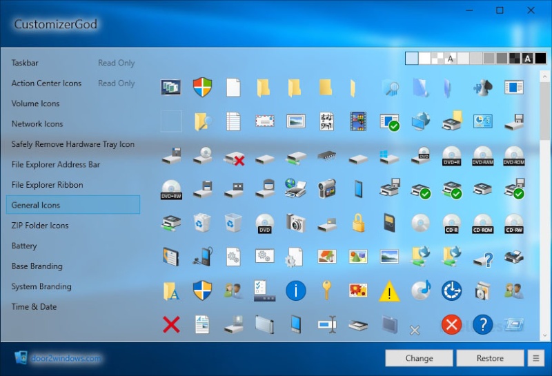Select the Windows Defender shield icon
The image size is (552, 376).
[202, 88]
